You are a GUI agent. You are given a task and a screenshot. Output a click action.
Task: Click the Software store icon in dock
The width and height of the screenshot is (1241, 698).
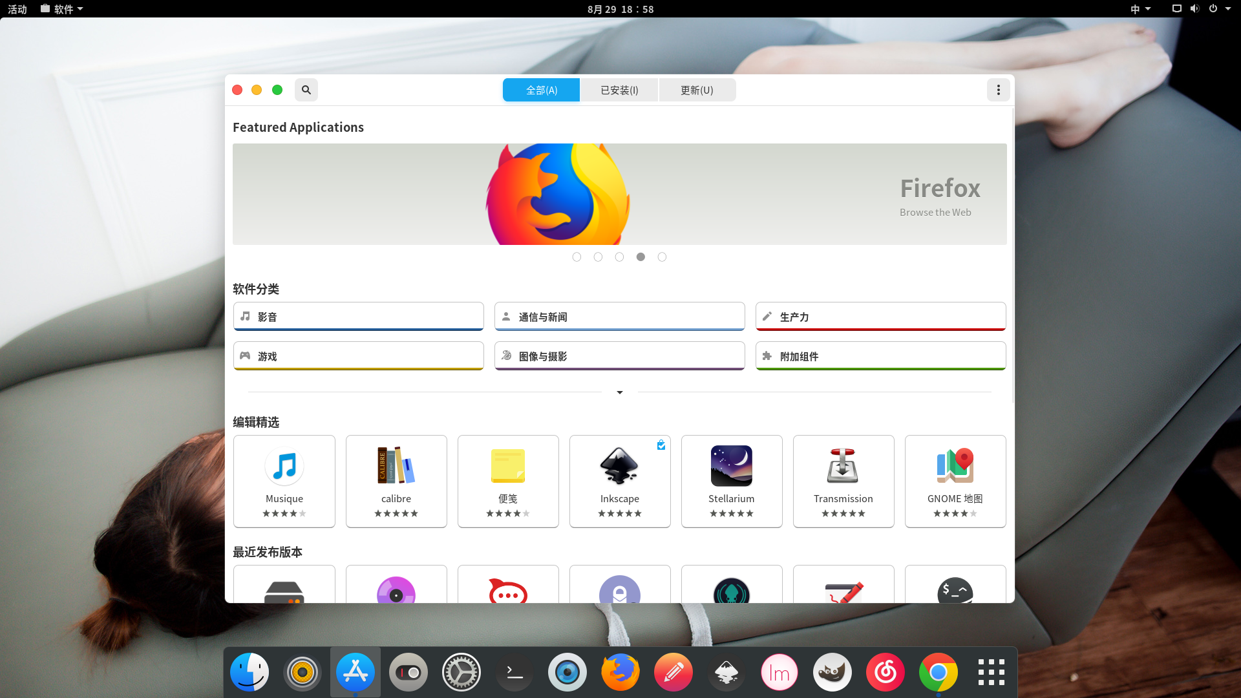point(355,672)
